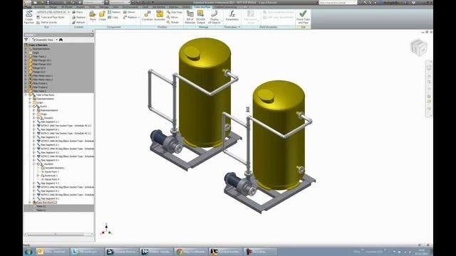Select the Copy component tool
Screen dimensions: 456x256
(113, 17)
